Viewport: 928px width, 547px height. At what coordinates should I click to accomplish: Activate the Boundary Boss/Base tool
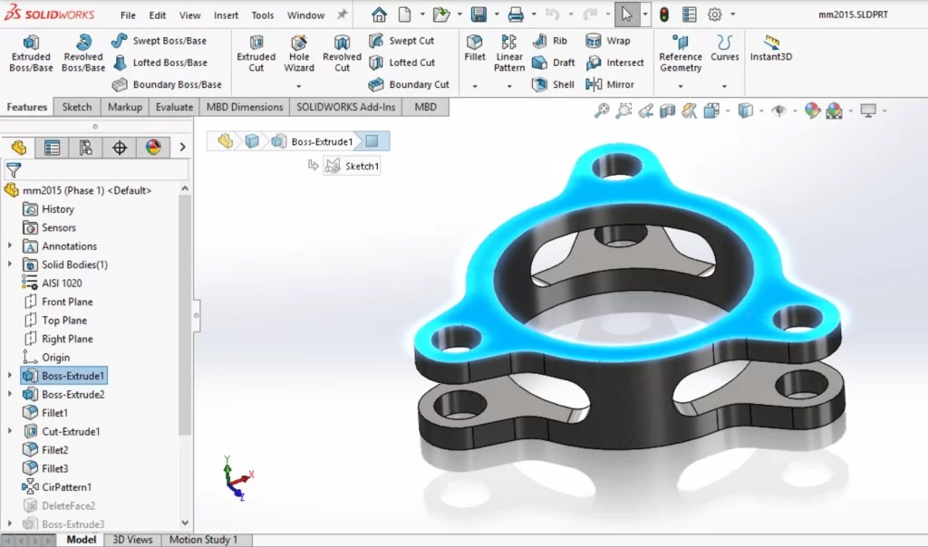[x=167, y=84]
